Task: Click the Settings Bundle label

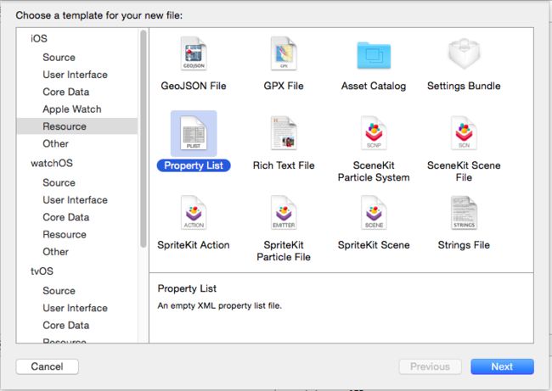Action: [464, 86]
